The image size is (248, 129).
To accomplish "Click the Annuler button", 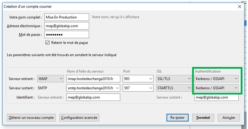I will coord(228,118).
